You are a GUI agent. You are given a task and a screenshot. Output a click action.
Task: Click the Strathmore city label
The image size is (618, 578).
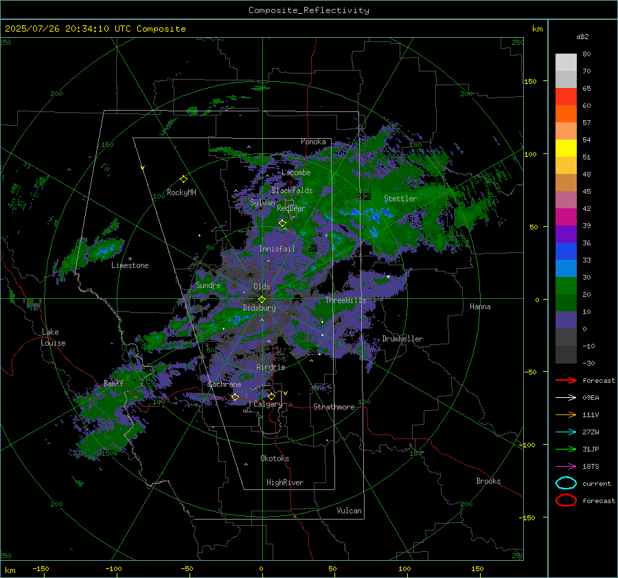click(334, 407)
